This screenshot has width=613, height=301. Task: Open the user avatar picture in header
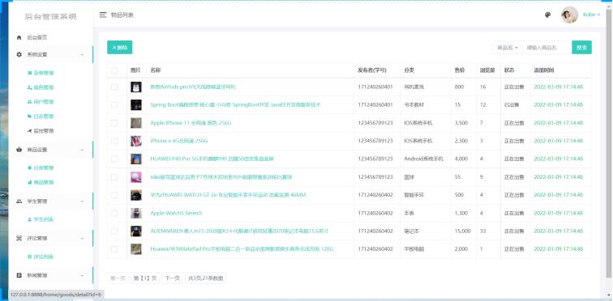point(569,15)
